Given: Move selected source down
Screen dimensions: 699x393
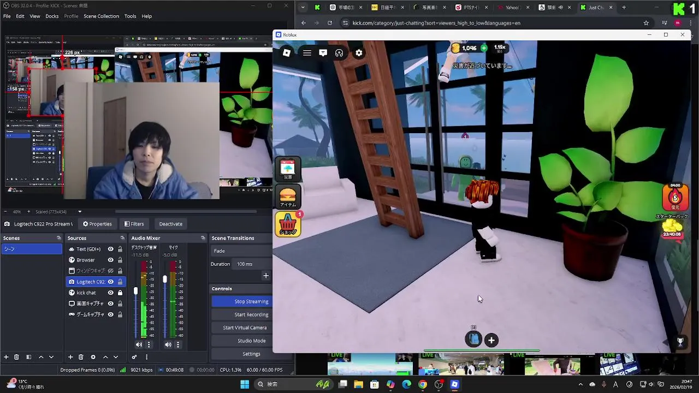Looking at the screenshot, I should (x=115, y=357).
